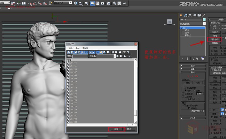Open the Material Editor icon
Screen dimensions: 226x139
[x=108, y=3]
